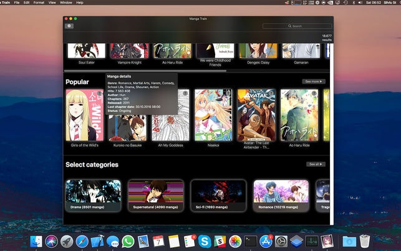Open Dengeki Daisy manga cover

point(258,51)
